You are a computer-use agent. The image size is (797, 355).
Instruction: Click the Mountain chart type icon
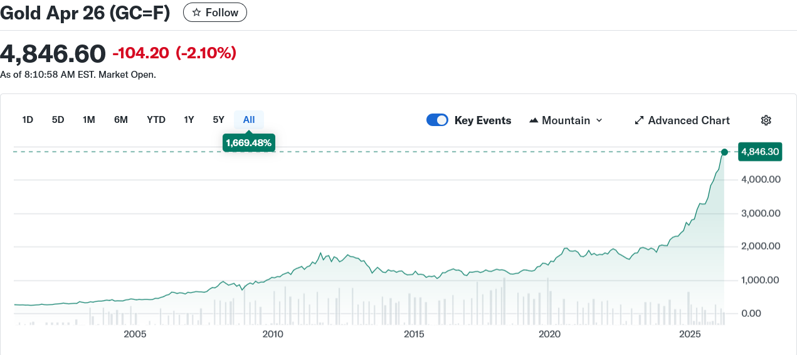pyautogui.click(x=534, y=120)
